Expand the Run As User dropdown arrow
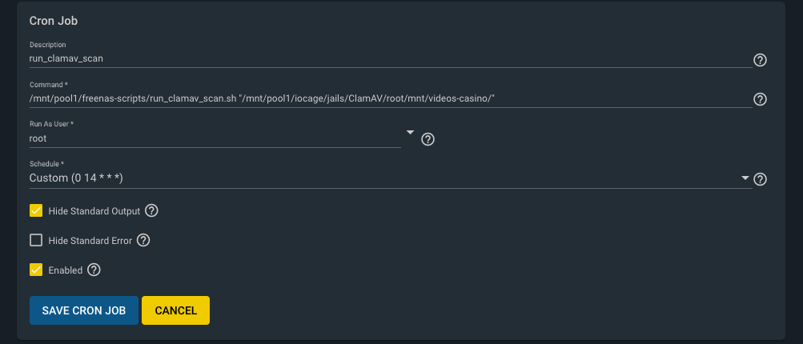 pyautogui.click(x=410, y=132)
